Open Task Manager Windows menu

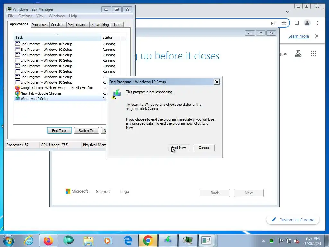pyautogui.click(x=57, y=16)
